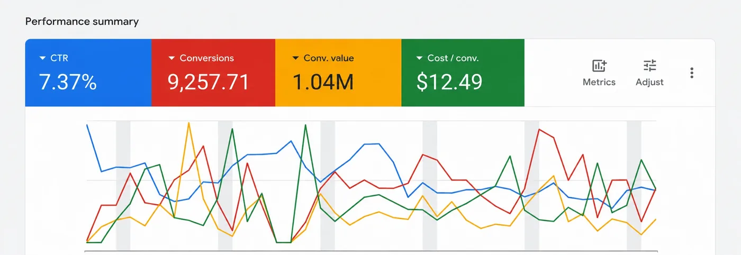Expand the CTR metric dropdown arrow

[x=42, y=58]
